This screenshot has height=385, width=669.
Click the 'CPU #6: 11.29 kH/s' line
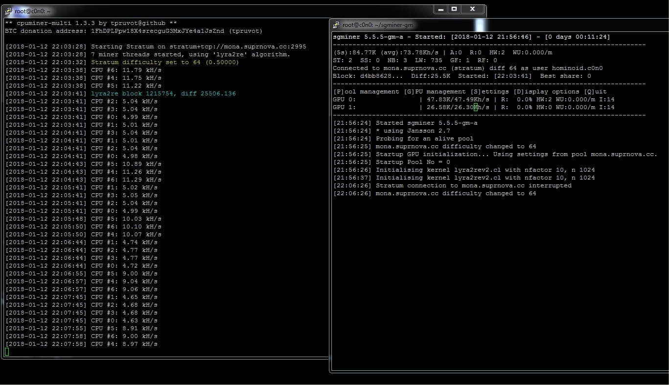83,180
